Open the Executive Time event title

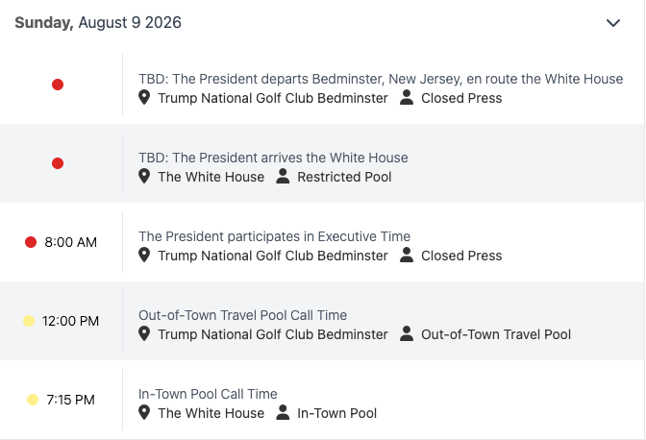click(x=274, y=236)
